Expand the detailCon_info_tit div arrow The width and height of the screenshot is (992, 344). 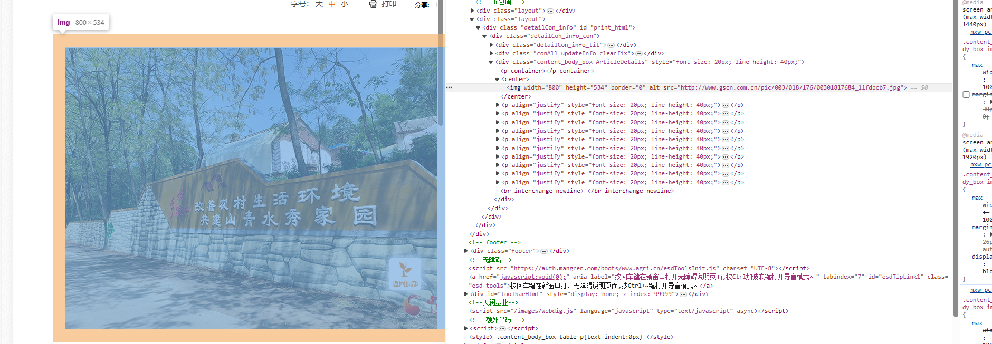(x=491, y=45)
